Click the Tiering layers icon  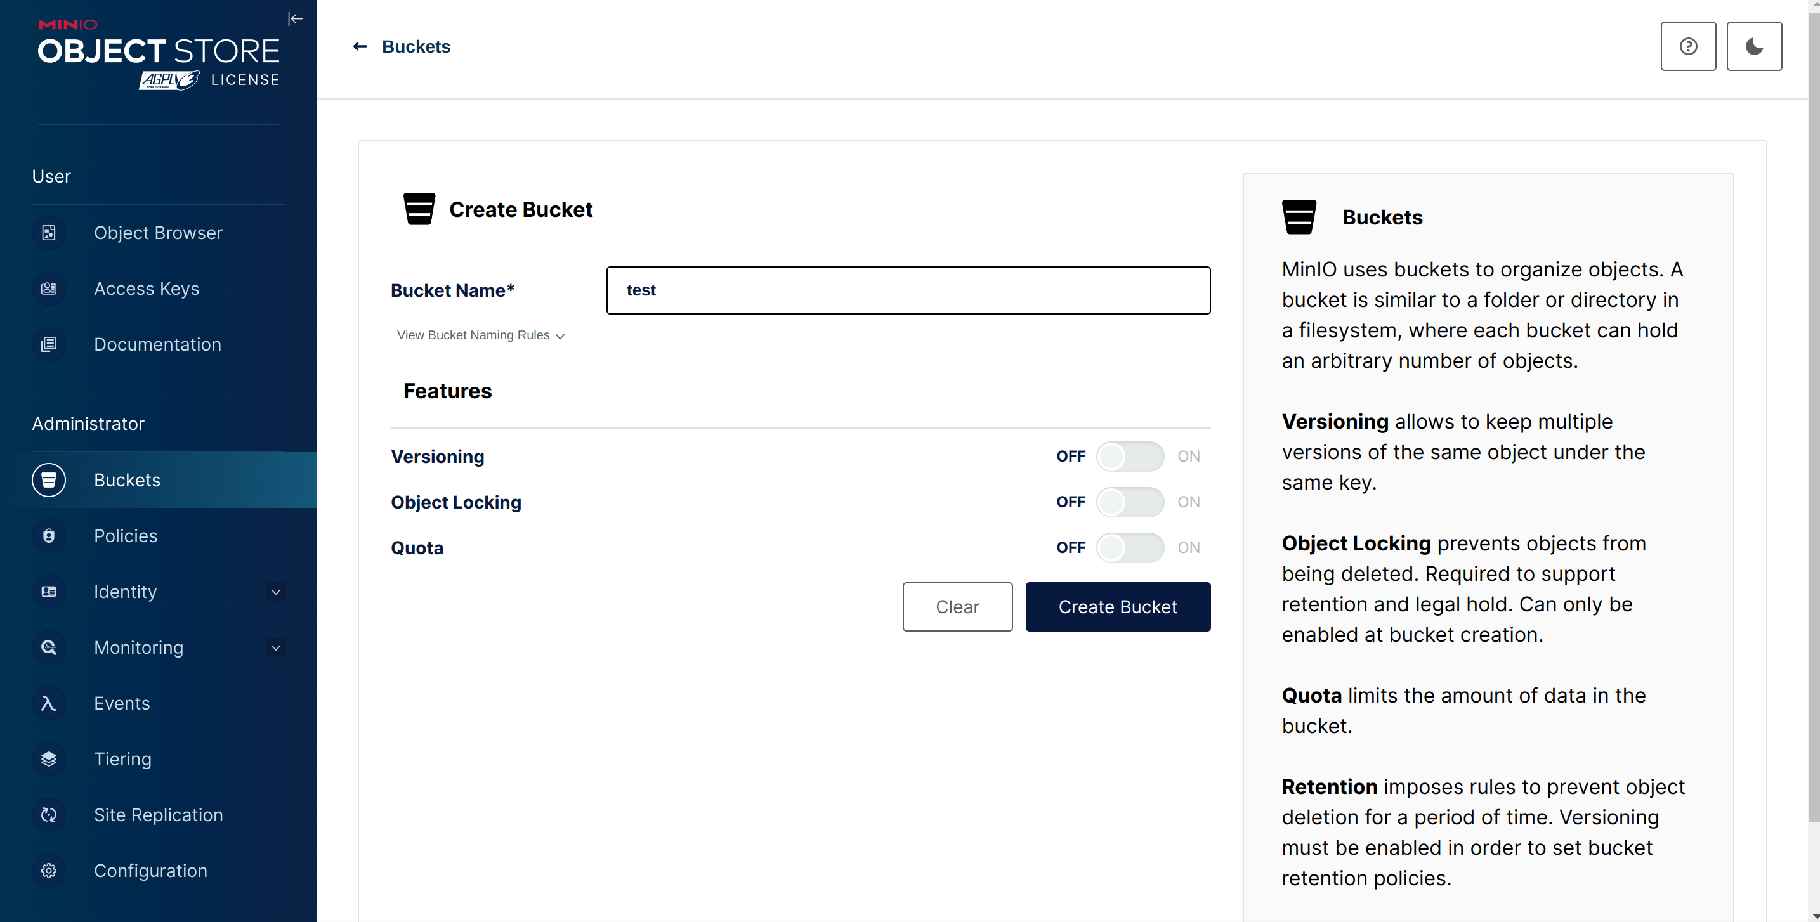49,759
